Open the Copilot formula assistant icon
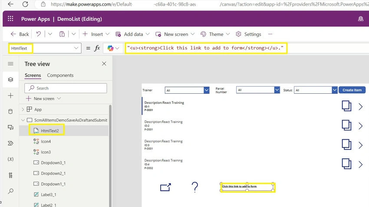 [110, 48]
